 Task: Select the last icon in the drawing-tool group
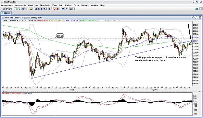(45, 9)
